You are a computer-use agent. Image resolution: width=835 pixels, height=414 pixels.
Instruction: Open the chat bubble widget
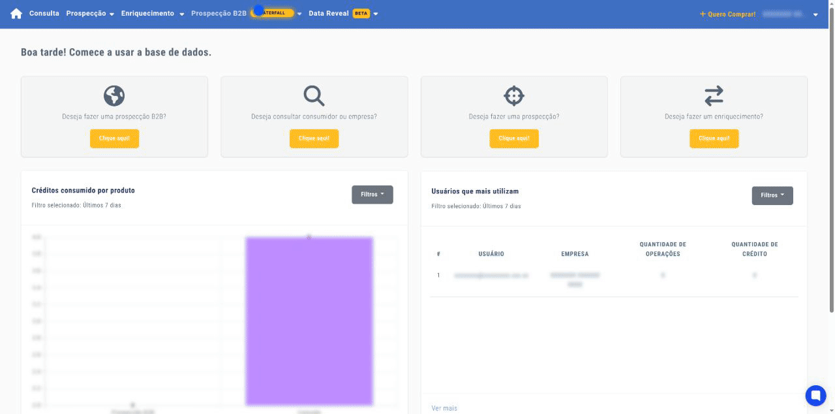point(815,395)
